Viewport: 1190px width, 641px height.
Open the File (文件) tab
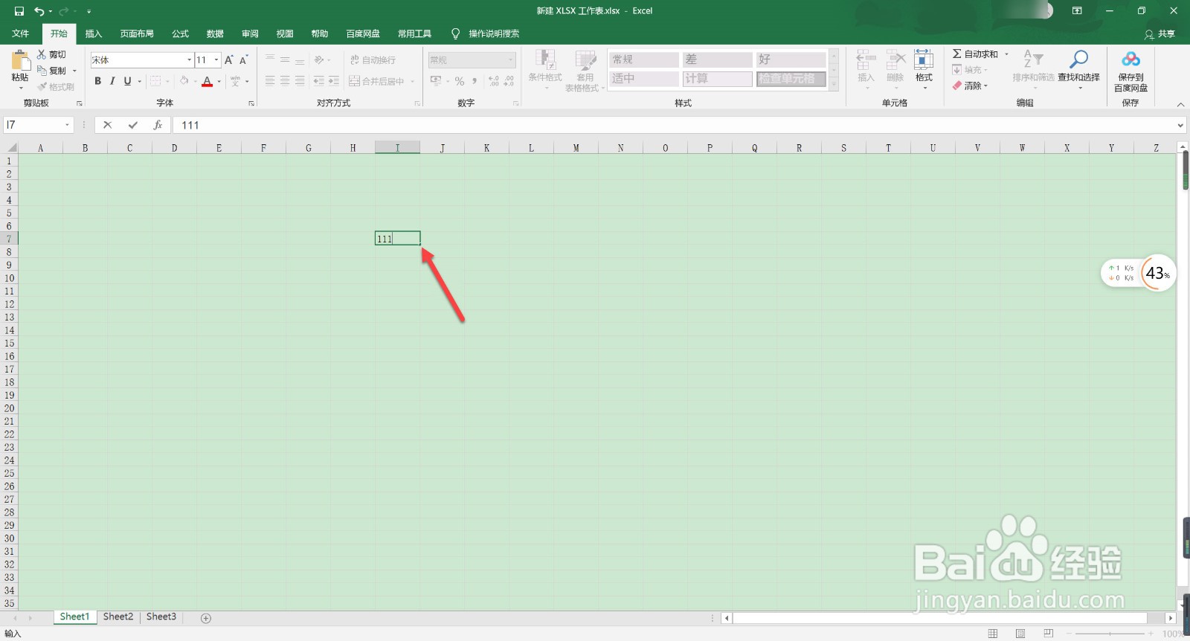21,33
